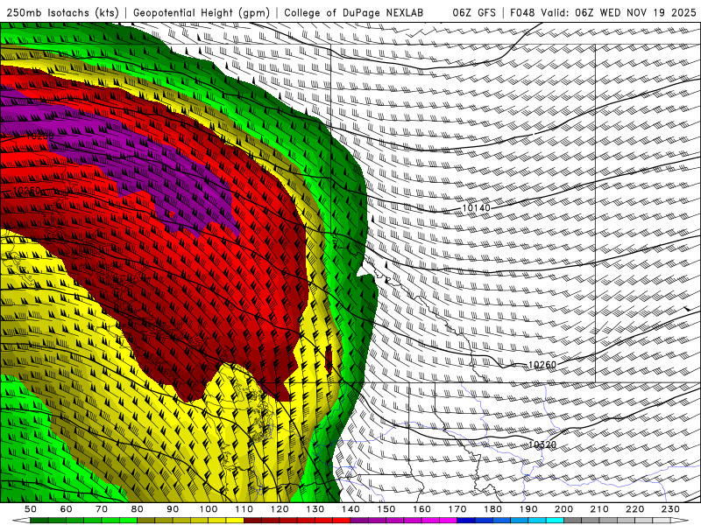Screen dimensions: 701x525
Task: Click the 10260 contour label over white area
Action: pyautogui.click(x=542, y=365)
